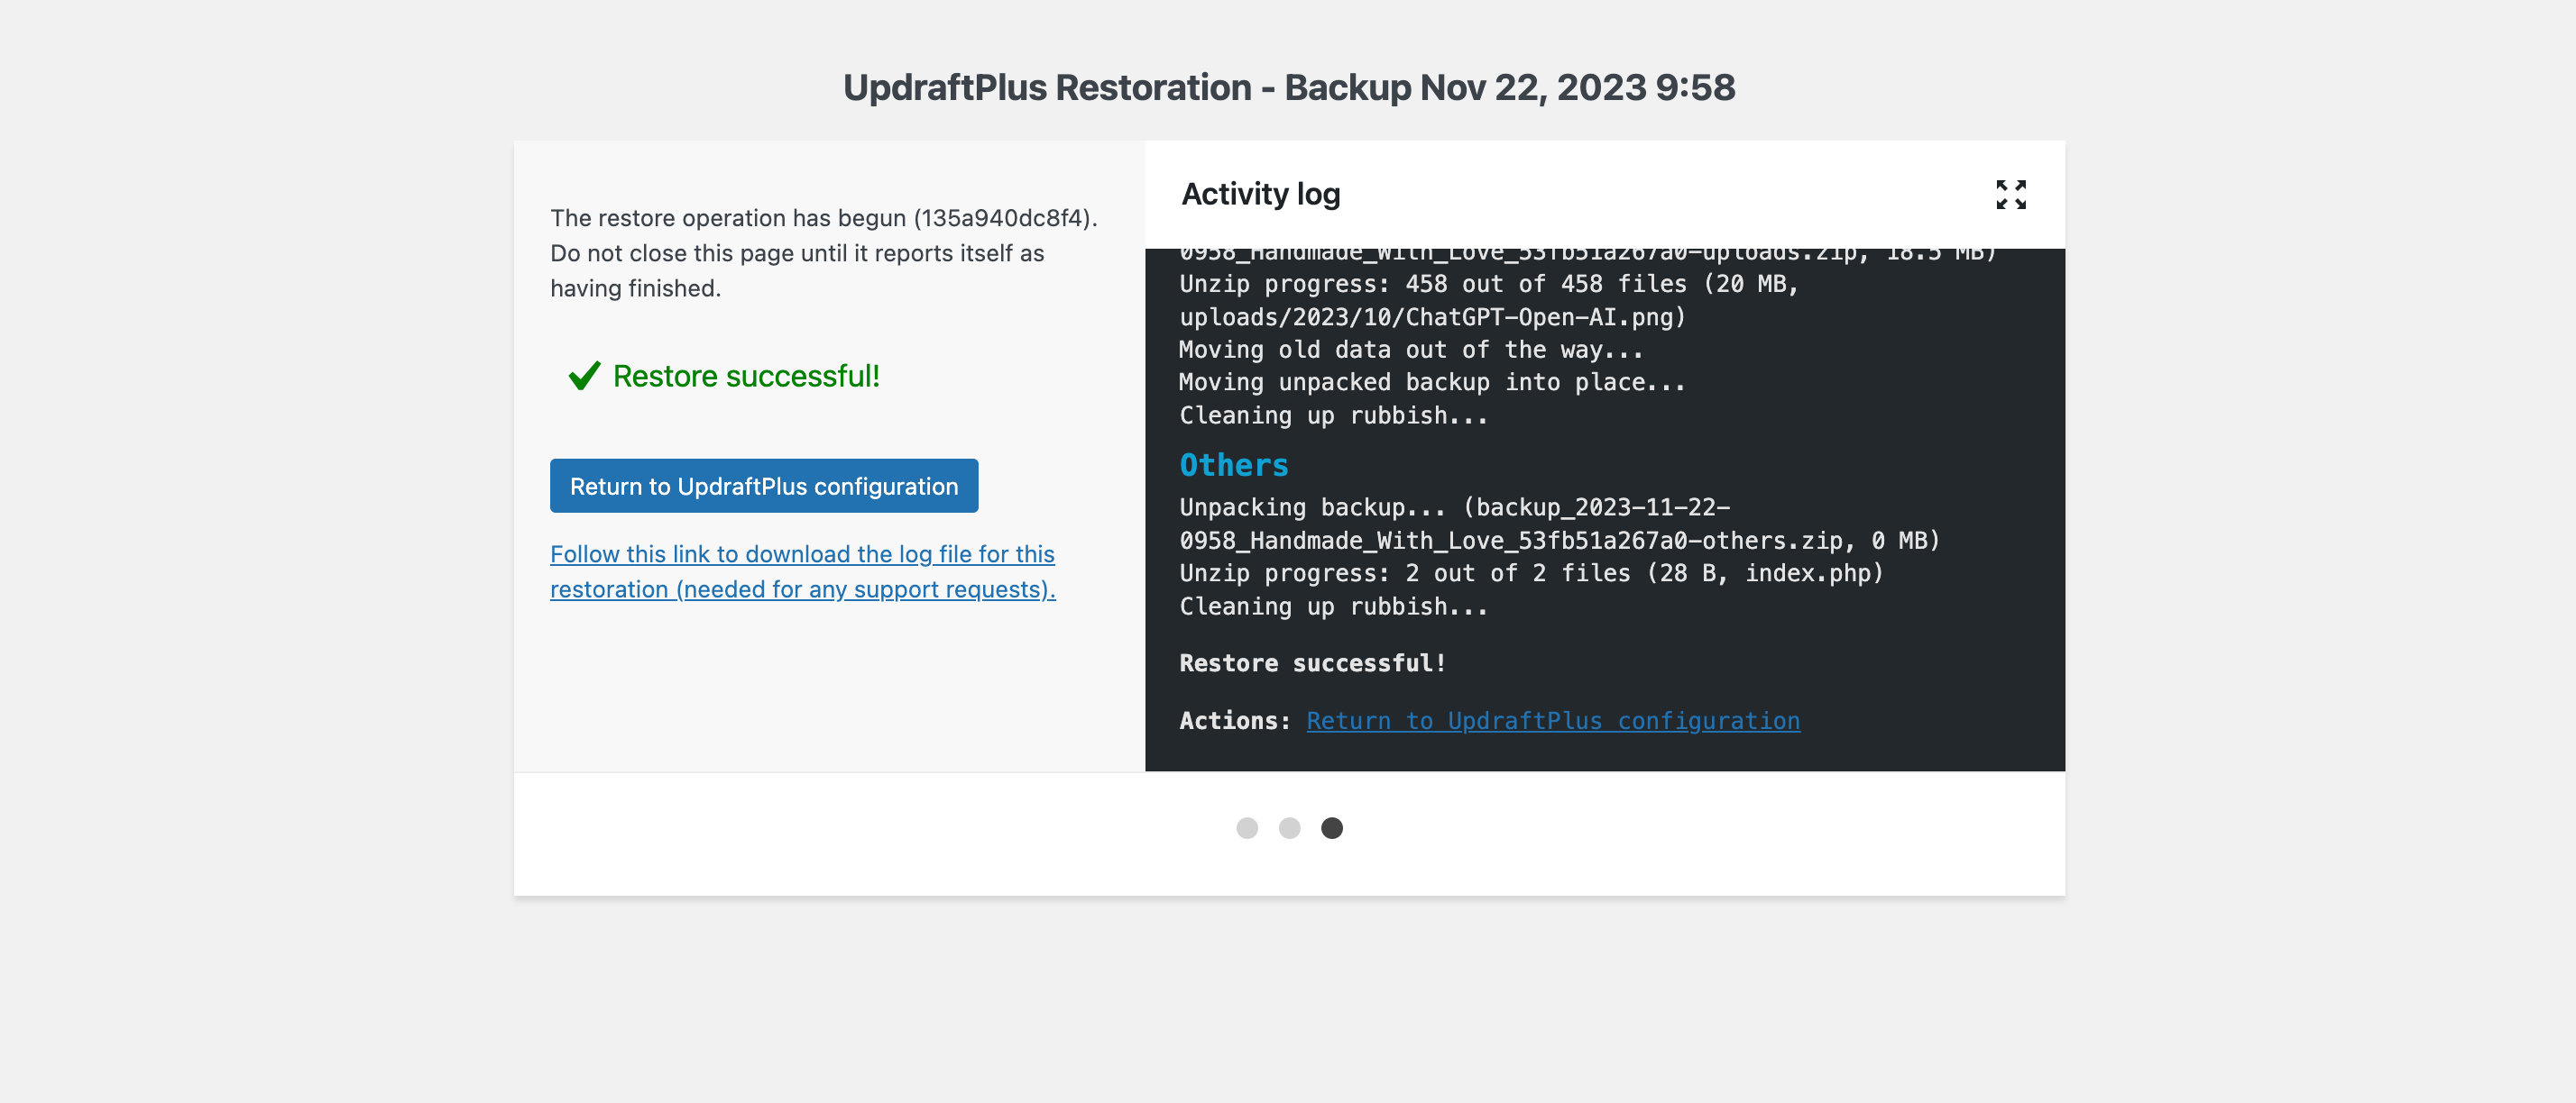Click the green checkmark beside Restore successful

click(584, 376)
